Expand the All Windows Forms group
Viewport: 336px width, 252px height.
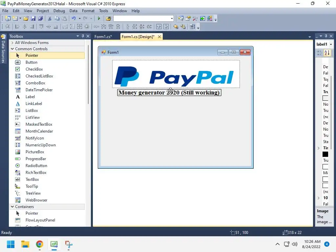click(12, 43)
